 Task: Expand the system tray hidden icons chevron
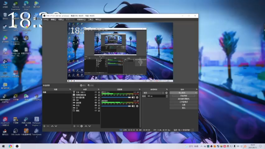(201, 146)
